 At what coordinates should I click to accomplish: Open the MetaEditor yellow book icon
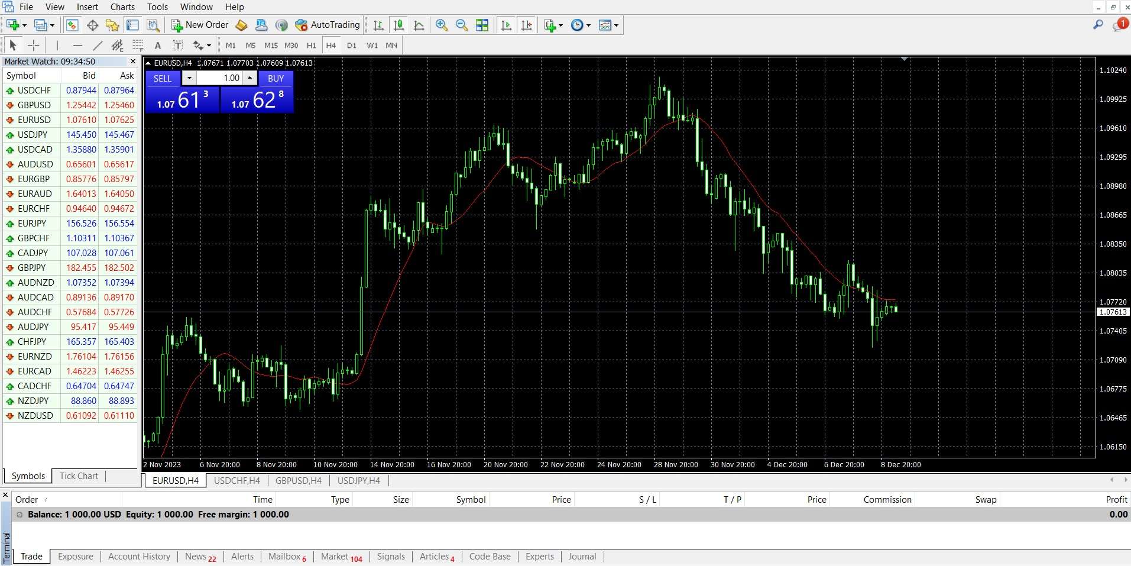(x=241, y=25)
